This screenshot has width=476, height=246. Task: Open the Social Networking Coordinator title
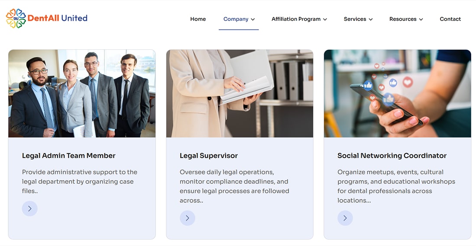[x=392, y=156]
